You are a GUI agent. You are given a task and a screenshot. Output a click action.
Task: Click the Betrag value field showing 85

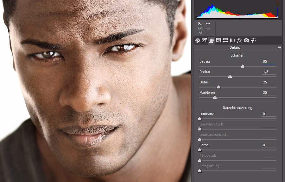[269, 61]
